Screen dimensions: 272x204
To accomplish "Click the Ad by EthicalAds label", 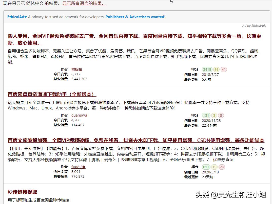I will [x=254, y=26].
